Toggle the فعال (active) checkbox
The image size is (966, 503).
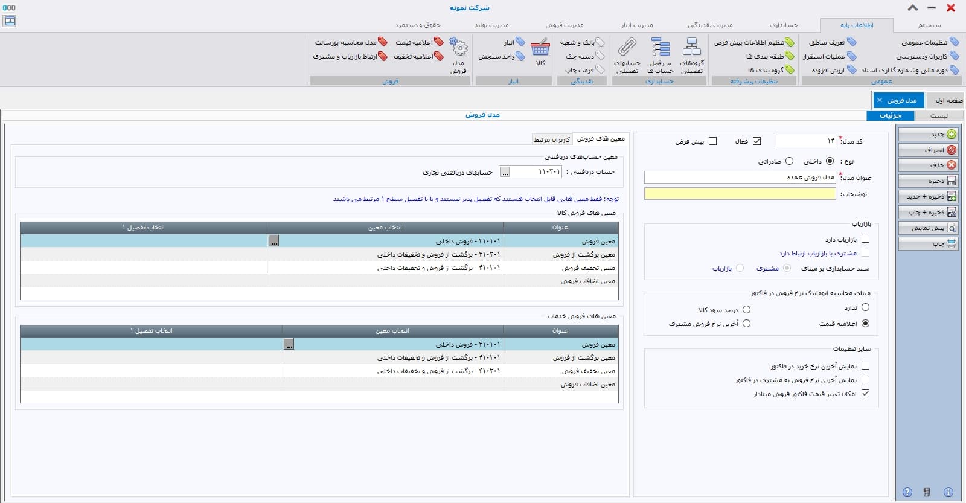[x=756, y=141]
